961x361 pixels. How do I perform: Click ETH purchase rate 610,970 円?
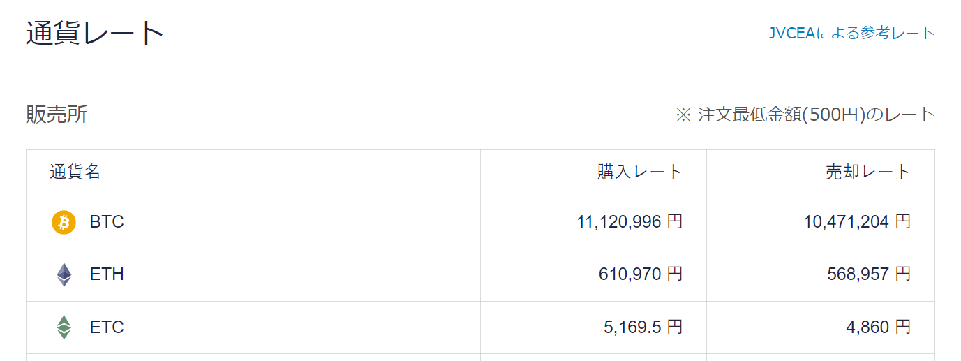(640, 274)
